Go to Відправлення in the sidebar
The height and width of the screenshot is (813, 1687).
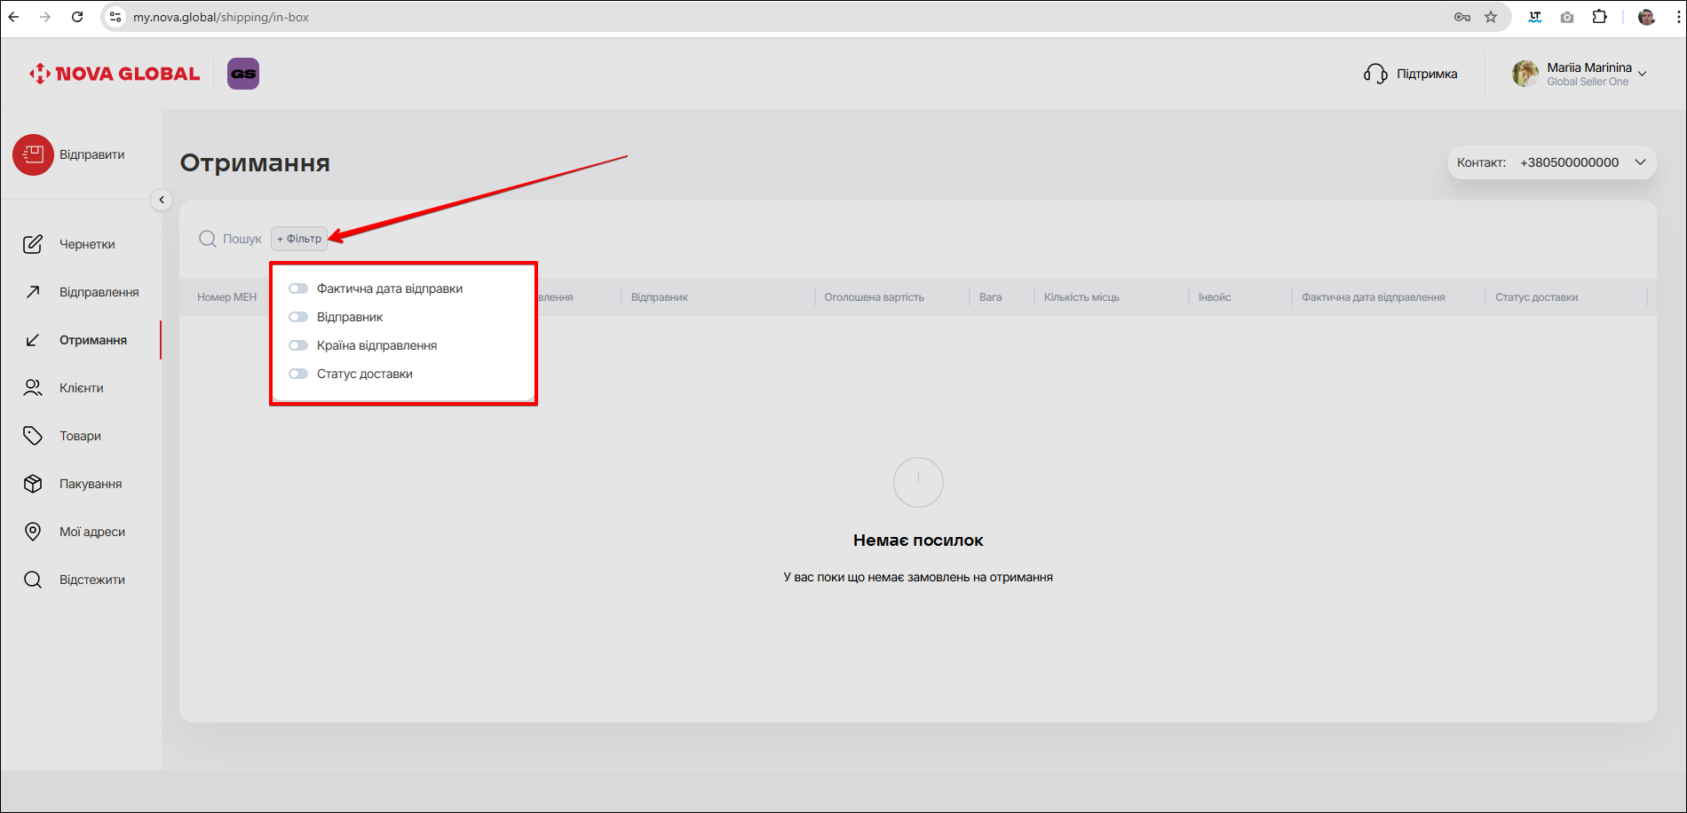click(x=99, y=292)
